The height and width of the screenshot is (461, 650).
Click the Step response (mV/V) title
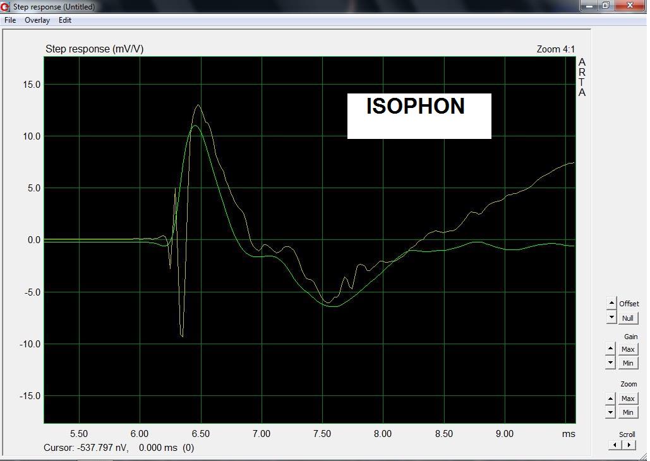click(95, 49)
